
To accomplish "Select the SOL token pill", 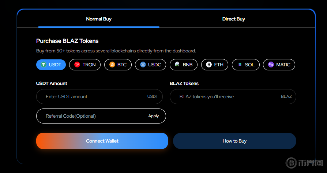I will point(246,65).
